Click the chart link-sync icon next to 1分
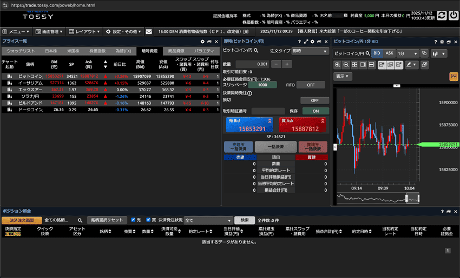This screenshot has width=460, height=278. (424, 53)
